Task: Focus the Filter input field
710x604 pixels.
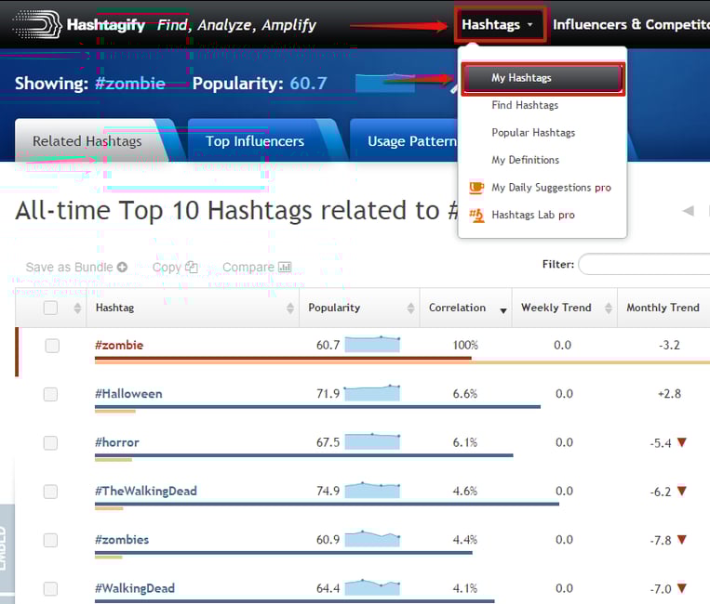Action: (644, 264)
